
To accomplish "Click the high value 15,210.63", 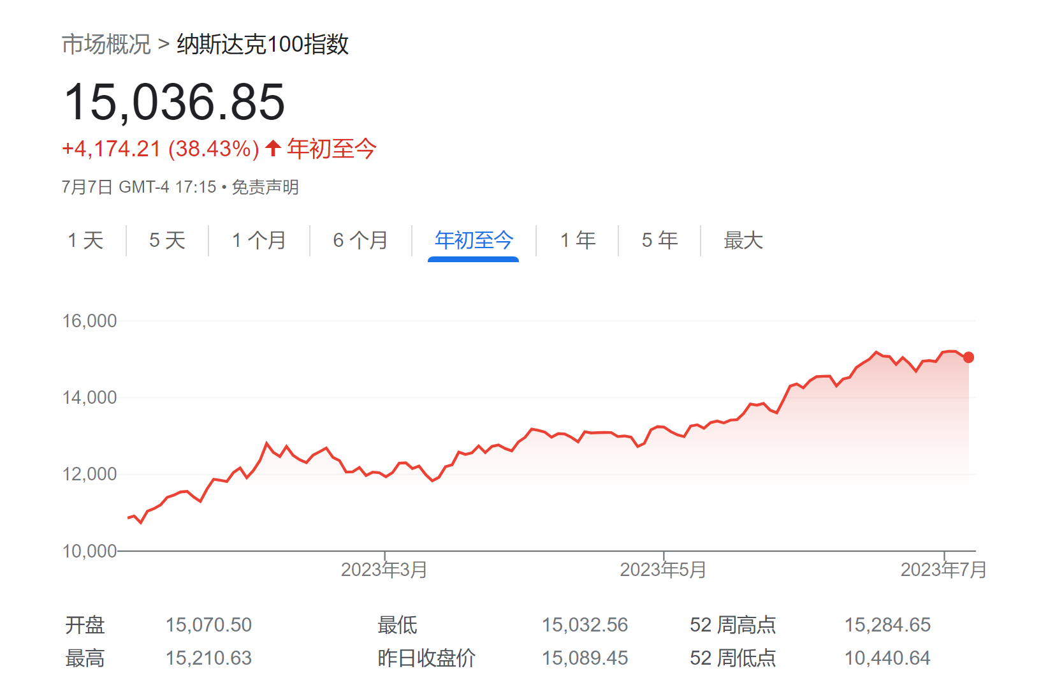I will point(208,658).
